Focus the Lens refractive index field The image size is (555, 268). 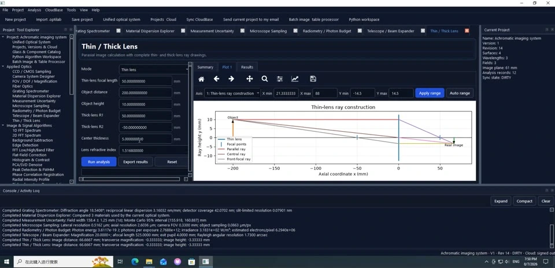point(153,150)
